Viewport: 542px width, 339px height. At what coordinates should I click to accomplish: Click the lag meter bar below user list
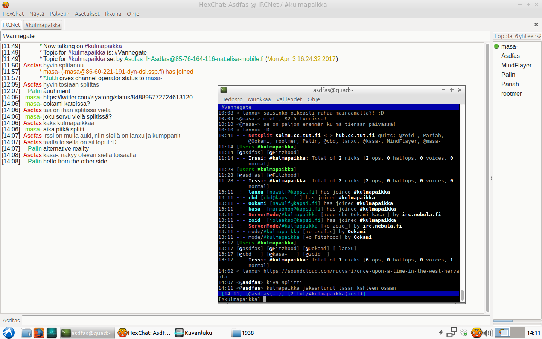pyautogui.click(x=516, y=321)
